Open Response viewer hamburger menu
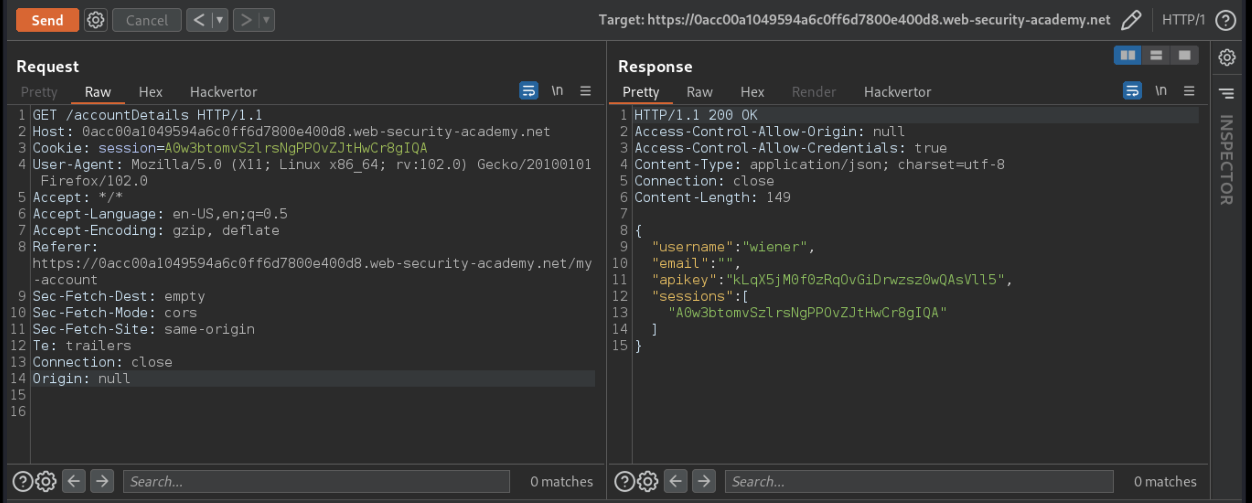Viewport: 1252px width, 503px height. pyautogui.click(x=1189, y=91)
